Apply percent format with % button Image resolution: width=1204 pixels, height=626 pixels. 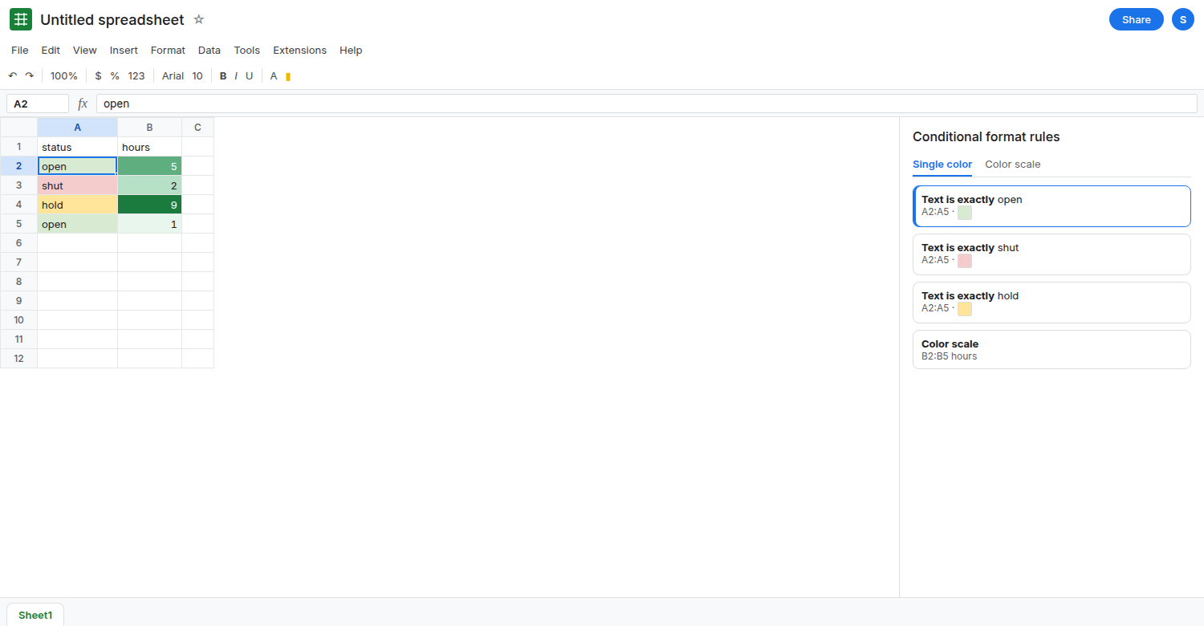coord(115,76)
